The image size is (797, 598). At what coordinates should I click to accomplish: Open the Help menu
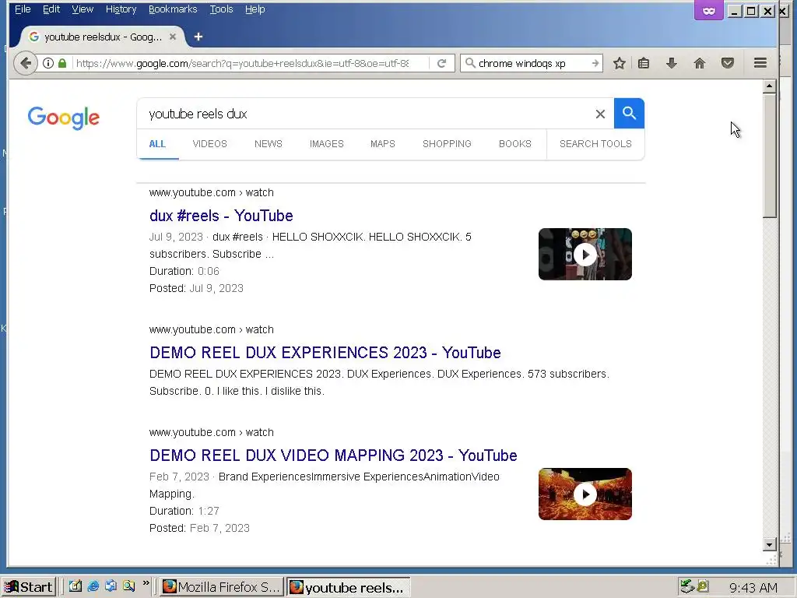coord(255,9)
